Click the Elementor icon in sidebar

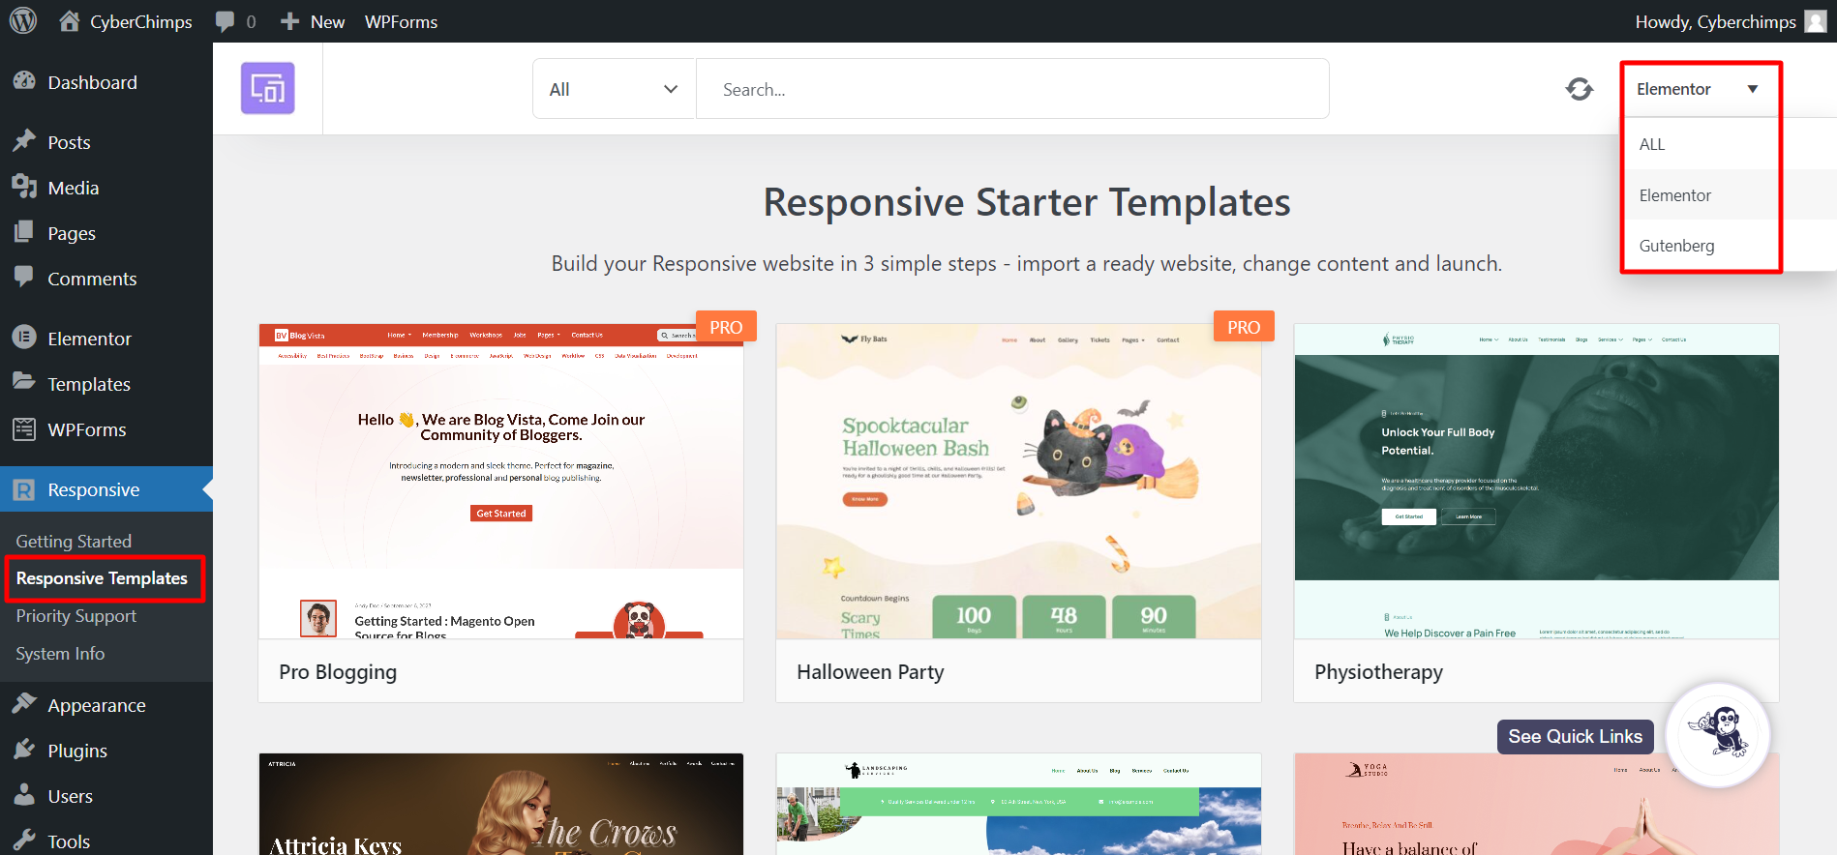coord(24,338)
